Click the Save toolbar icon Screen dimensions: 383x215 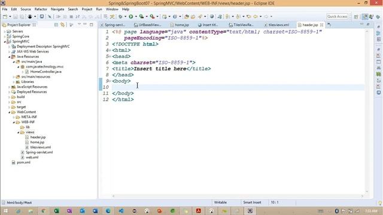pos(16,17)
